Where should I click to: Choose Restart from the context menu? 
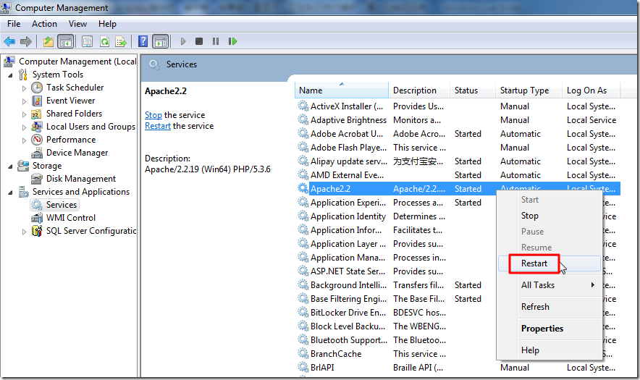[x=549, y=263]
